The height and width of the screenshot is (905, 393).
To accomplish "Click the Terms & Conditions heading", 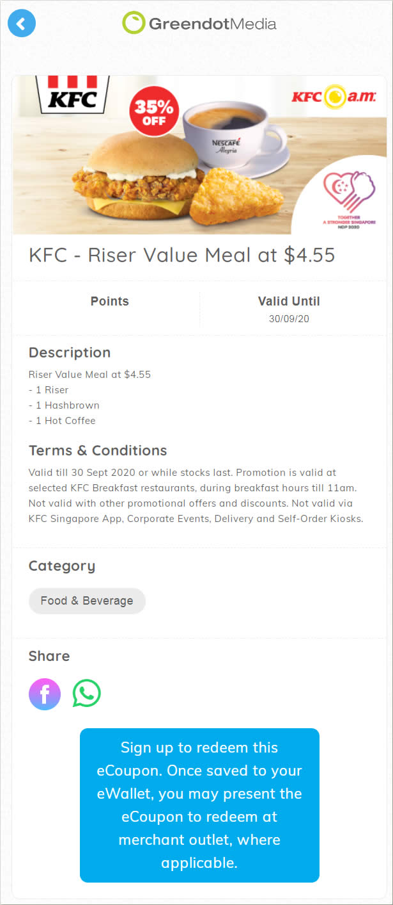I will (98, 450).
